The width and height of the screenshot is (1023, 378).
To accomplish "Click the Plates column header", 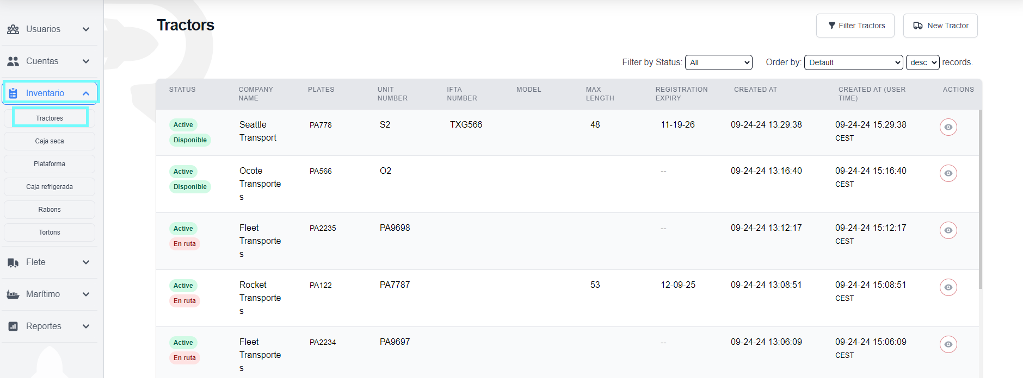I will click(x=321, y=90).
